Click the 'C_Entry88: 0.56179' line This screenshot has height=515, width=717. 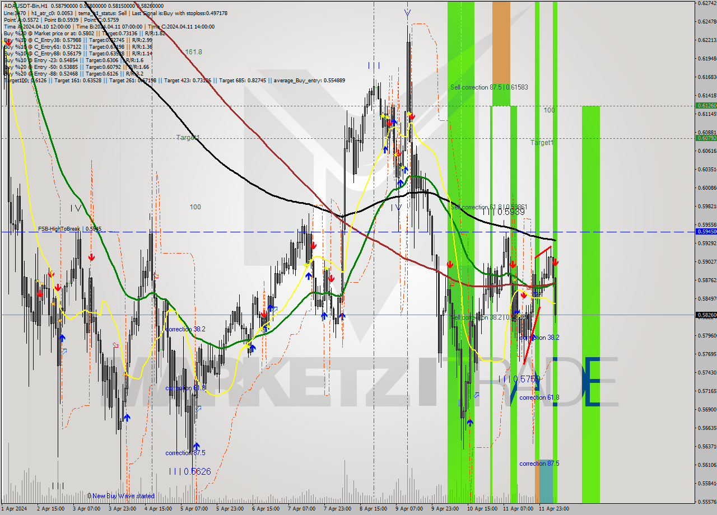[58, 54]
